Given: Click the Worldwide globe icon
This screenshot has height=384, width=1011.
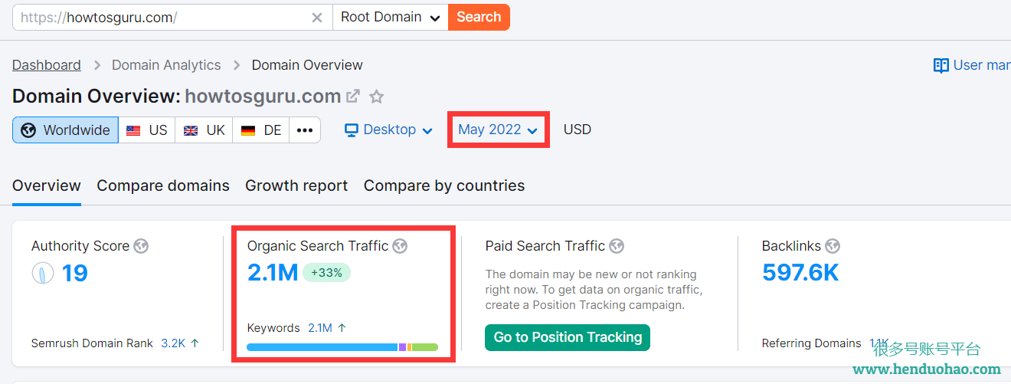Looking at the screenshot, I should pyautogui.click(x=28, y=130).
